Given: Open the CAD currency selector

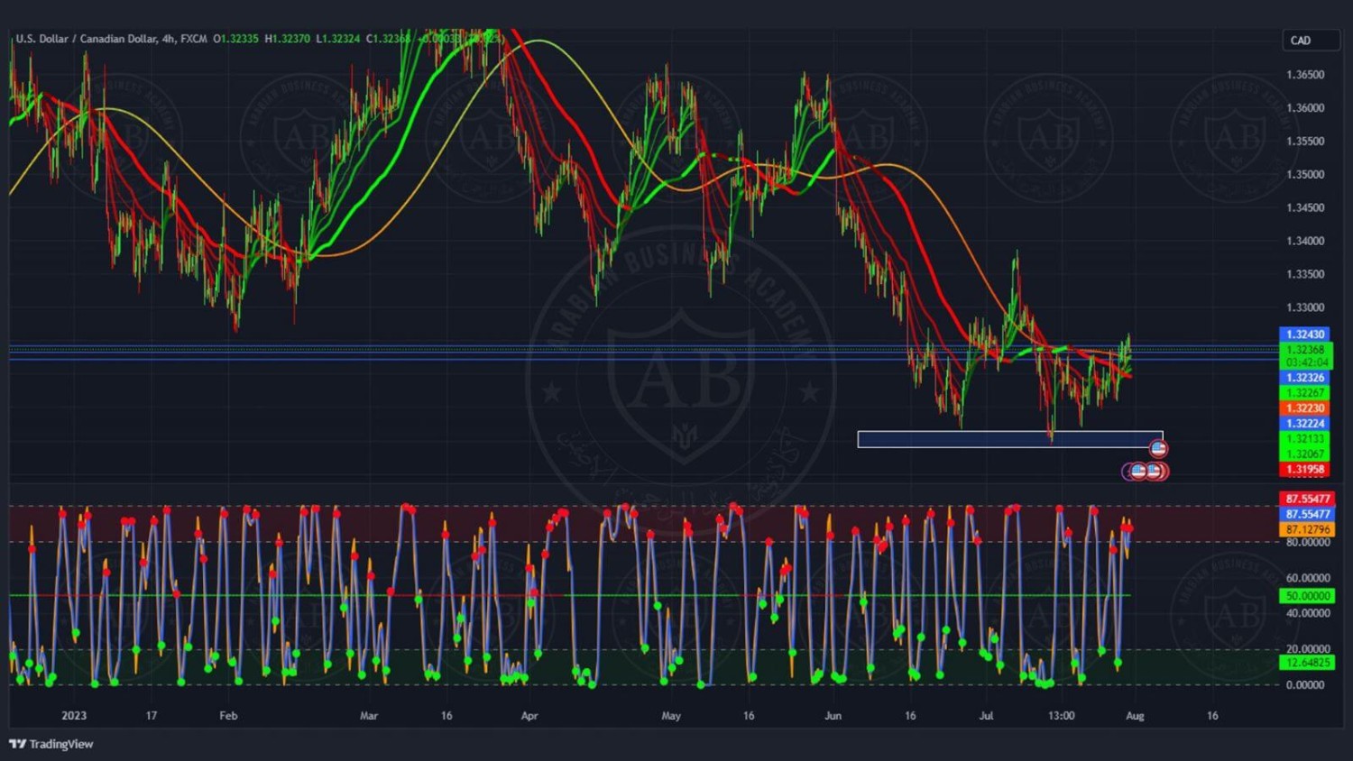Looking at the screenshot, I should 1311,41.
